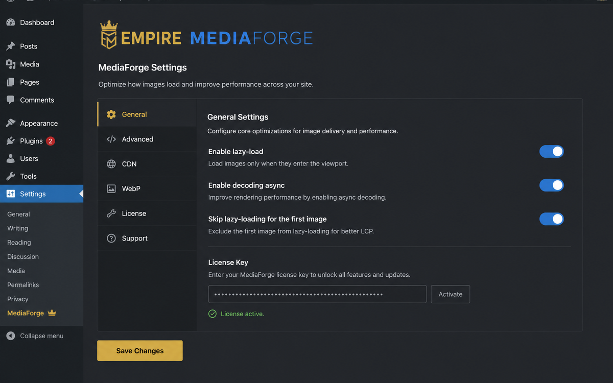This screenshot has width=613, height=383.
Task: Click the Plugins plug icon
Action: click(x=10, y=141)
